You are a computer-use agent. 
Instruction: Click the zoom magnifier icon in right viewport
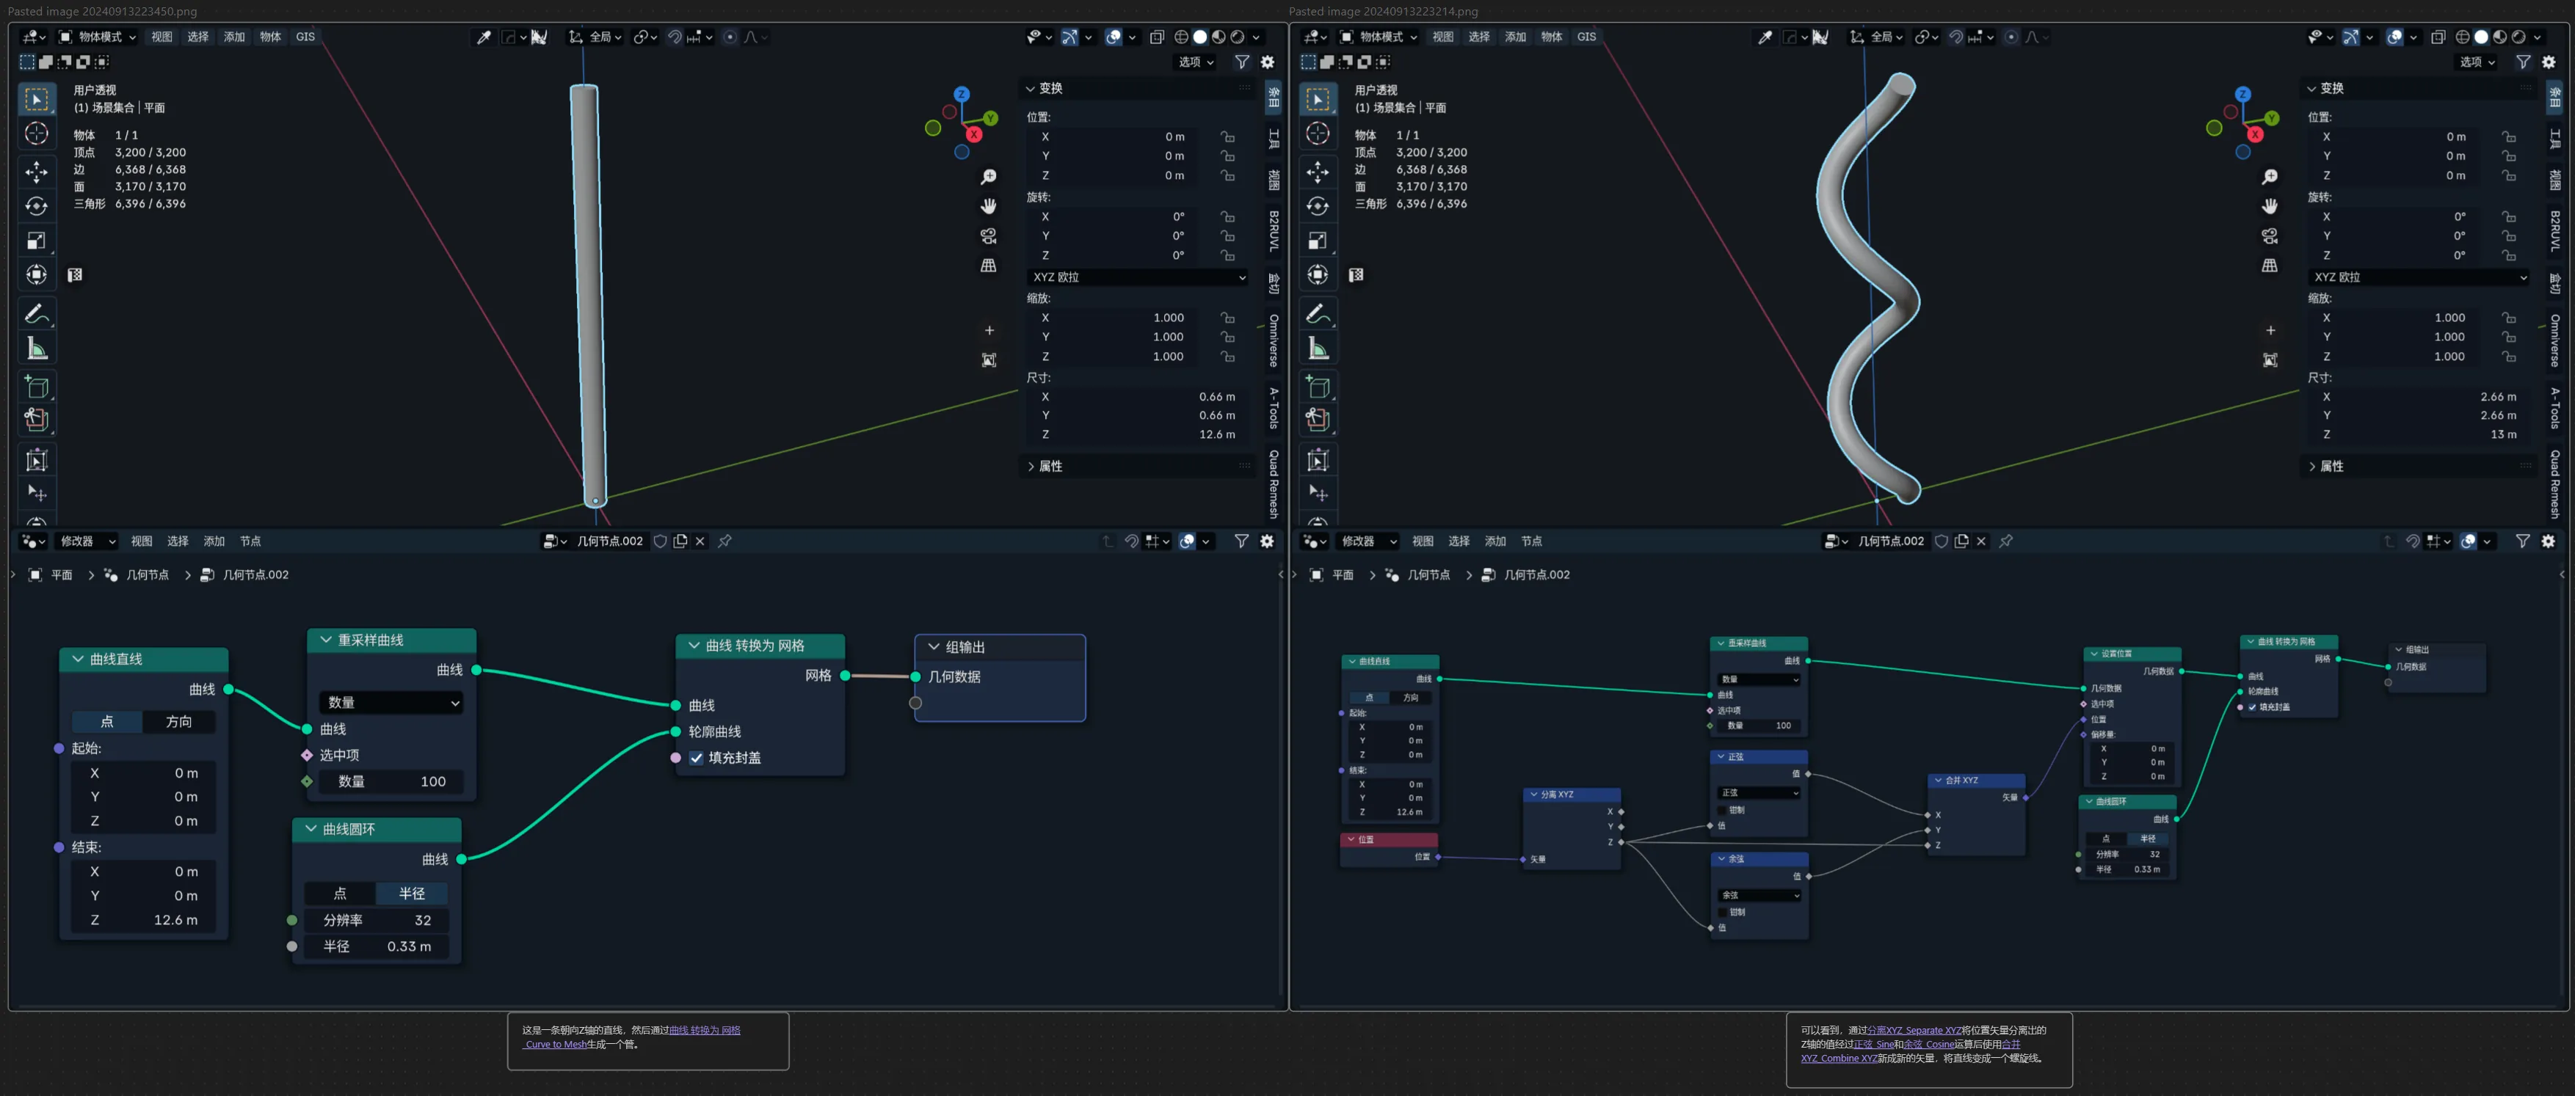2270,177
